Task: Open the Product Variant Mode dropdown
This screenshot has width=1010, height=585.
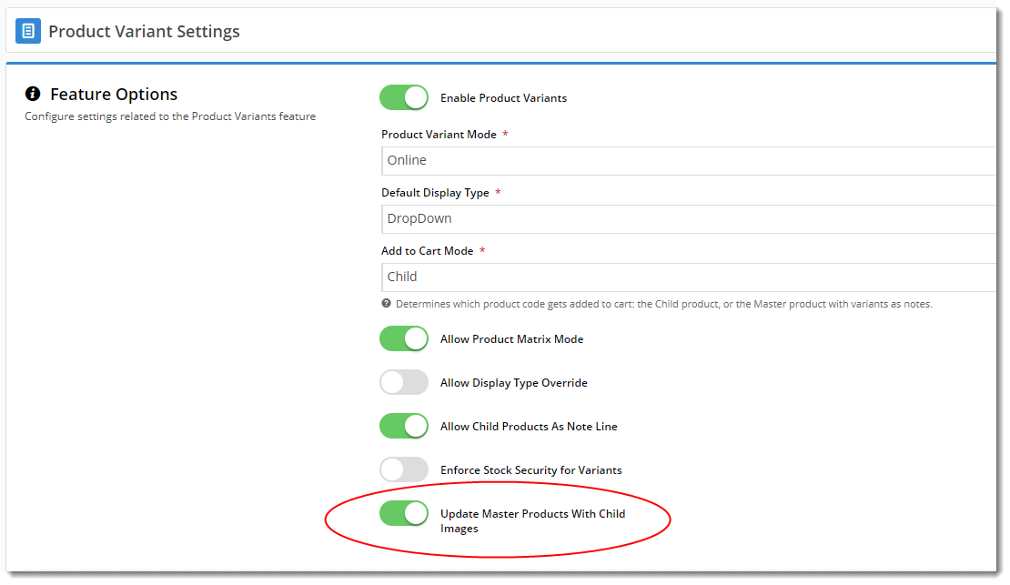Action: (x=689, y=160)
